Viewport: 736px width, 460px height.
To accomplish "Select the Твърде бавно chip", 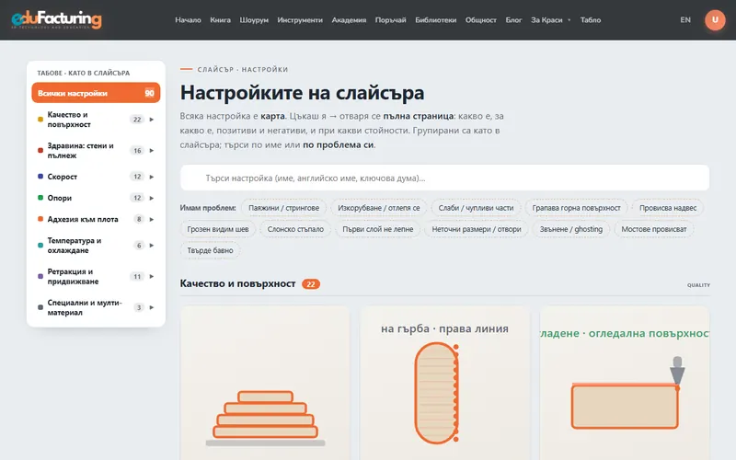I will point(210,250).
